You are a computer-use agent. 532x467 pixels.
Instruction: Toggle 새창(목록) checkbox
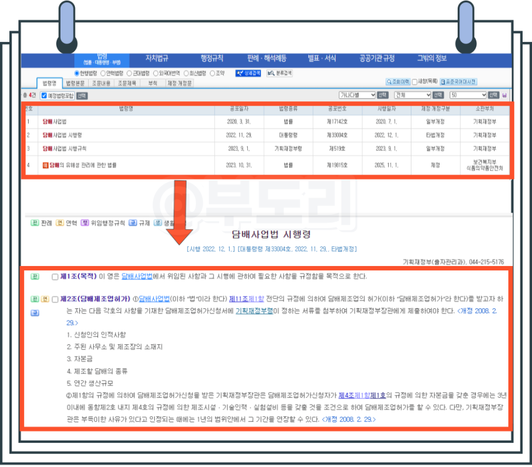(x=415, y=82)
